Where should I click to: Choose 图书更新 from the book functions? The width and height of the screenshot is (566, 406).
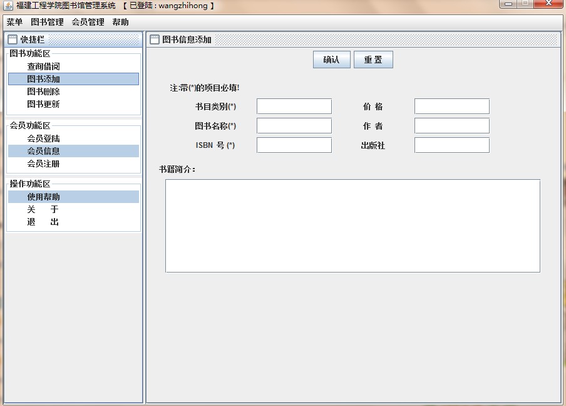43,104
